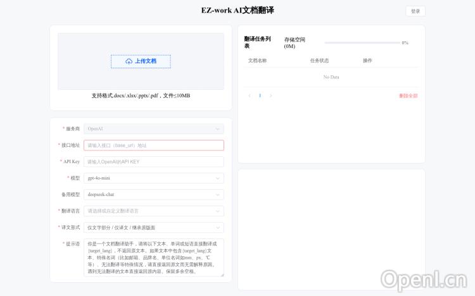Viewport: 475px width, 296px height.
Task: Click 删除全部 to delete all tasks
Action: (408, 96)
